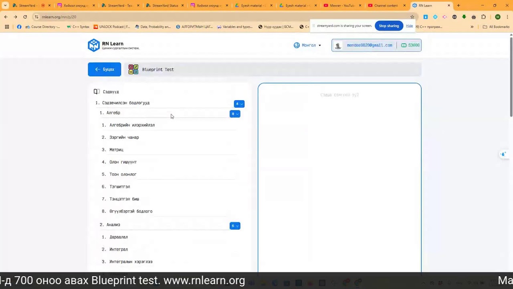The height and width of the screenshot is (289, 513).
Task: Select topic Интеграл
Action: (x=119, y=250)
